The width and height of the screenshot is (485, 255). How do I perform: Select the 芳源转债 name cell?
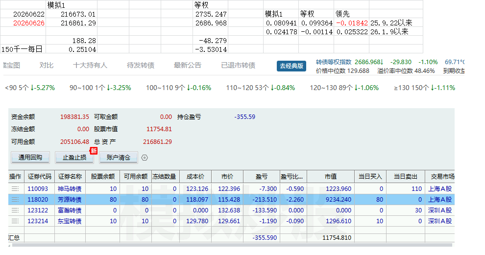70,199
